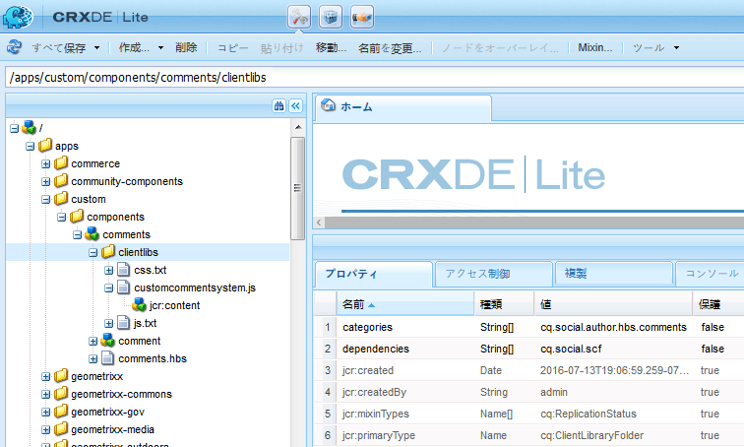Click the refresh icon in toolbar
The width and height of the screenshot is (744, 447).
click(14, 47)
